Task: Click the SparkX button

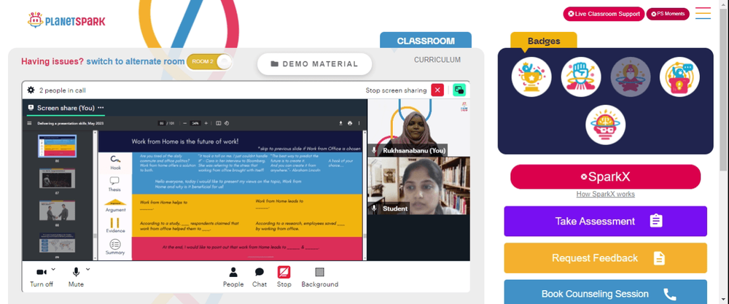Action: pos(605,176)
